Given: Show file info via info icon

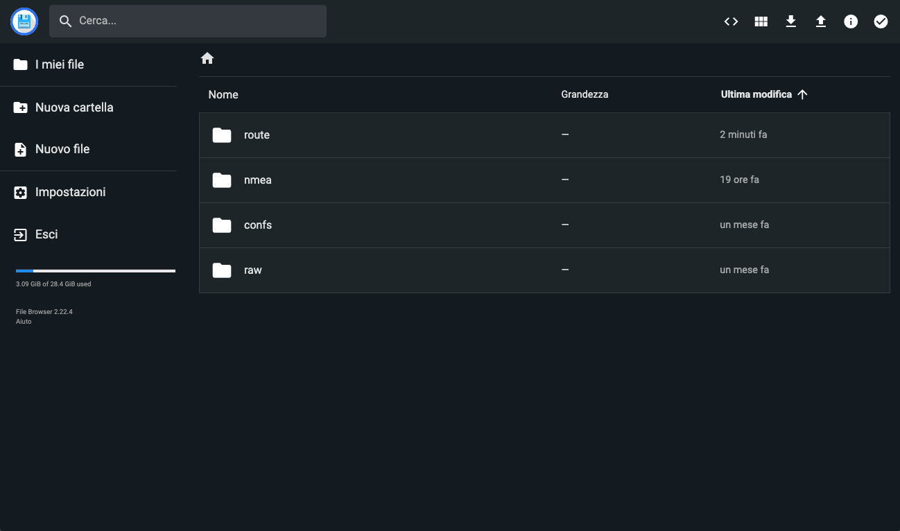Looking at the screenshot, I should (x=850, y=21).
